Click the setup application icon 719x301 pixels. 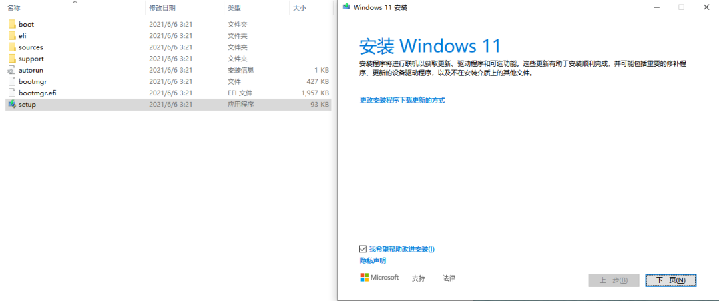[12, 105]
